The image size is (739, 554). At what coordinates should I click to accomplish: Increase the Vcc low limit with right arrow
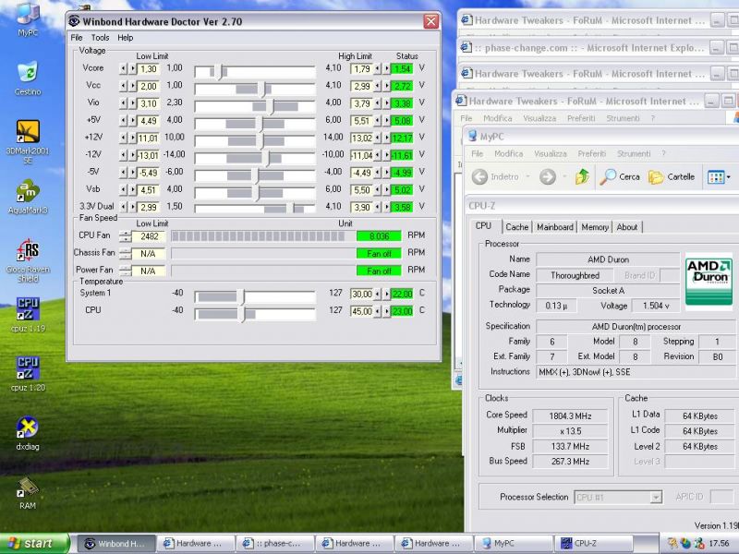coord(132,86)
